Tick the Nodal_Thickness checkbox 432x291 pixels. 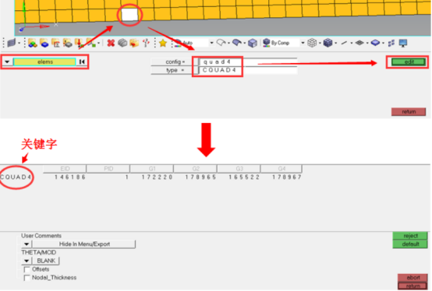click(x=27, y=278)
